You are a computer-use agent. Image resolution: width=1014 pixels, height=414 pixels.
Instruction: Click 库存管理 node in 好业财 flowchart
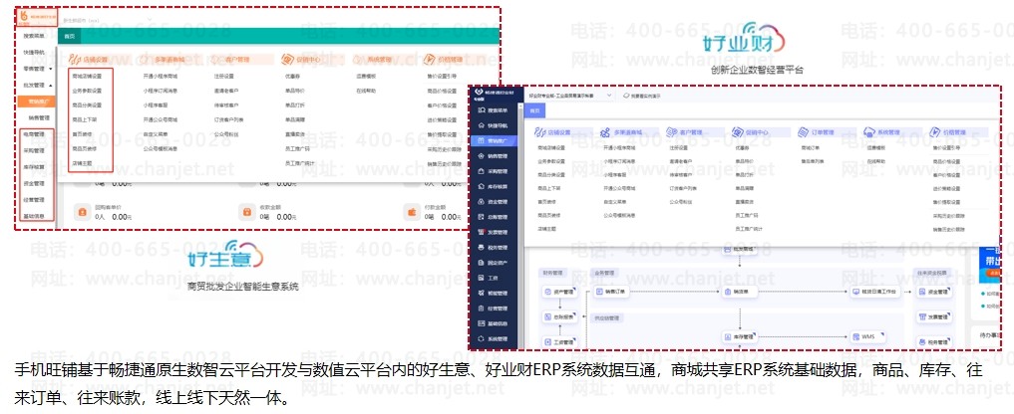pos(740,336)
